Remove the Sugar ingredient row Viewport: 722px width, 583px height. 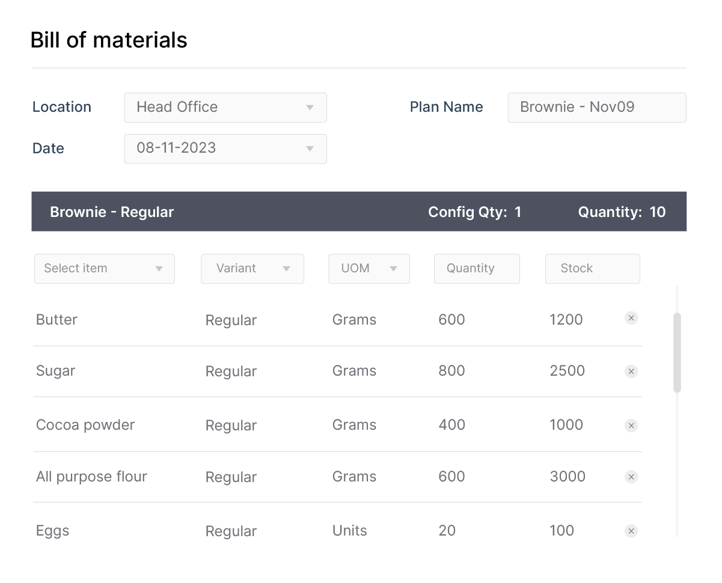coord(631,371)
